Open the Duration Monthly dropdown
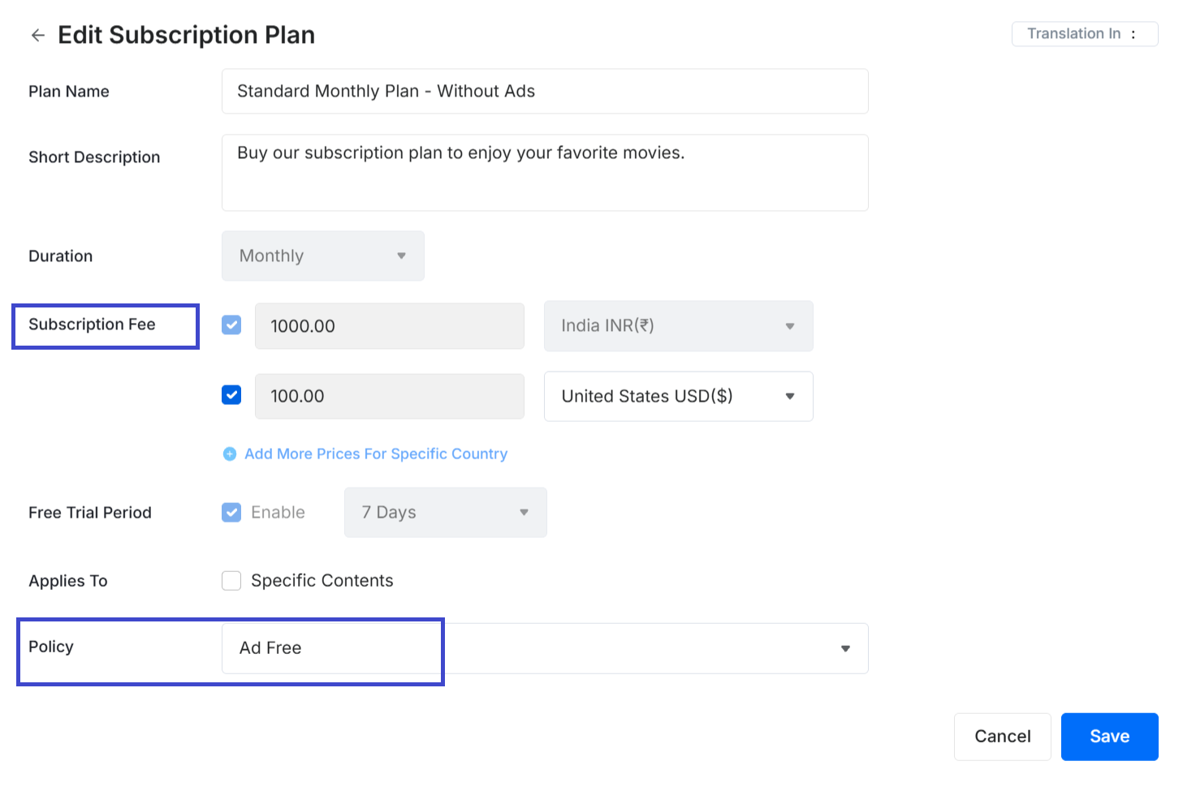Screen dimensions: 1183x804 click(x=322, y=256)
